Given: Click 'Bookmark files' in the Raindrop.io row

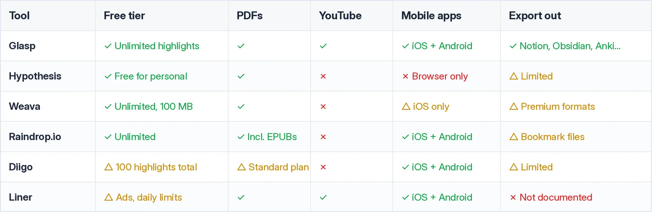Looking at the screenshot, I should click(553, 137).
